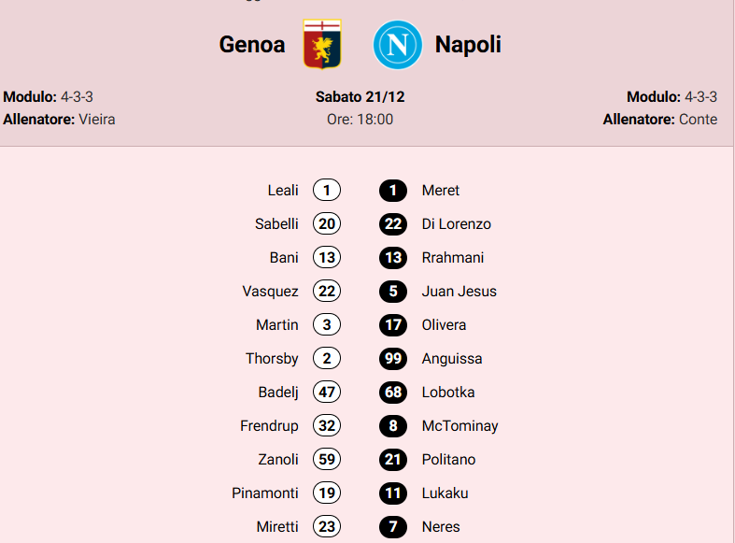Click Leali's number 1 badge

[x=327, y=191]
